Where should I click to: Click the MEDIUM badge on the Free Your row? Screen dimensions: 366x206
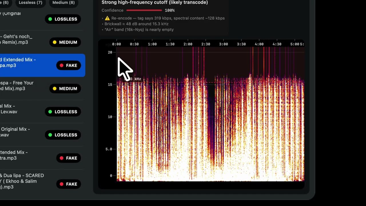[65, 89]
